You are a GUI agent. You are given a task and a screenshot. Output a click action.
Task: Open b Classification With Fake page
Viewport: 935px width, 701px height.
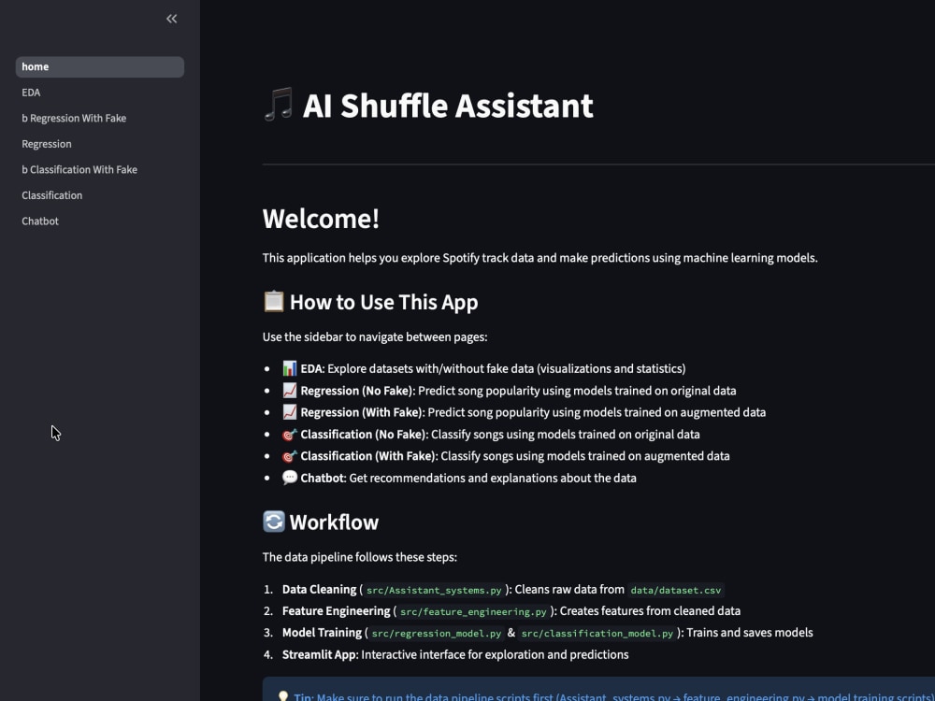(x=100, y=169)
